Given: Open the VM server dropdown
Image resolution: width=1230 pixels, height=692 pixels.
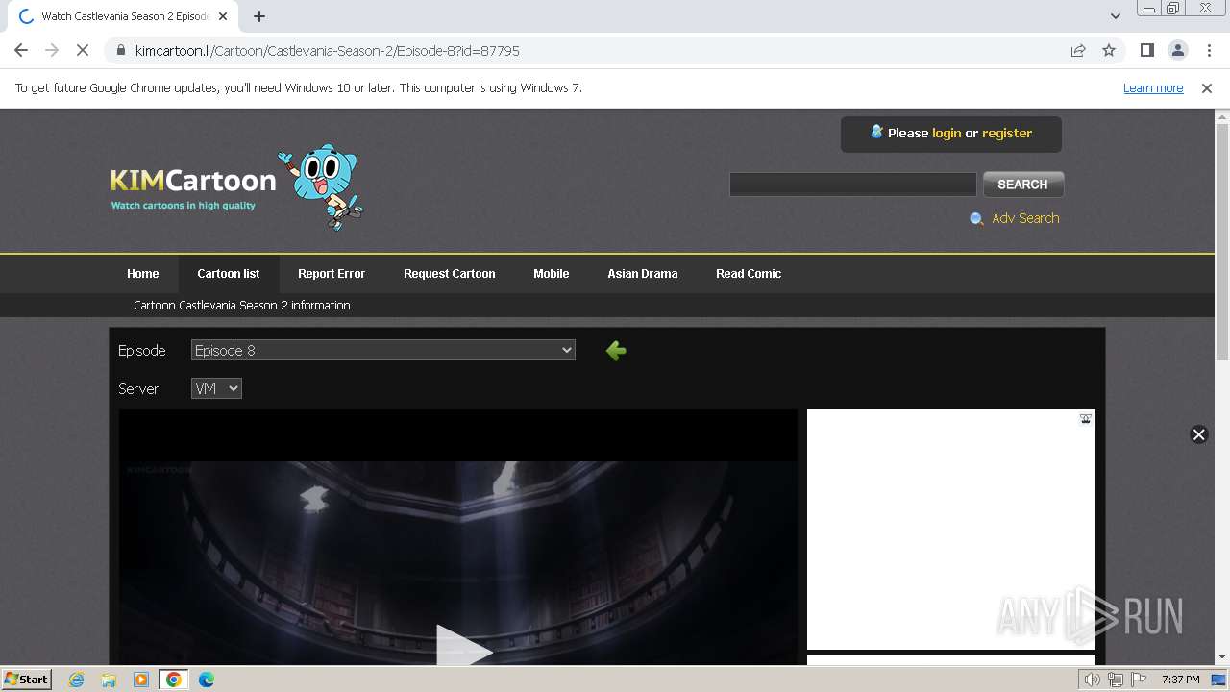Looking at the screenshot, I should 216,389.
